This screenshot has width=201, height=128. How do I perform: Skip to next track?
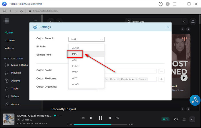point(110,118)
